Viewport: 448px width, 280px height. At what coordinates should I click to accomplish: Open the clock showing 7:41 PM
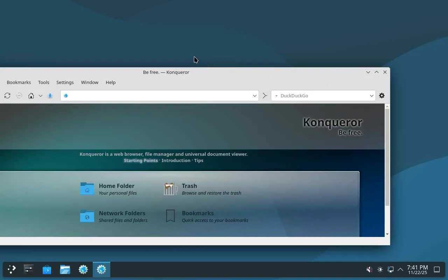pyautogui.click(x=417, y=269)
